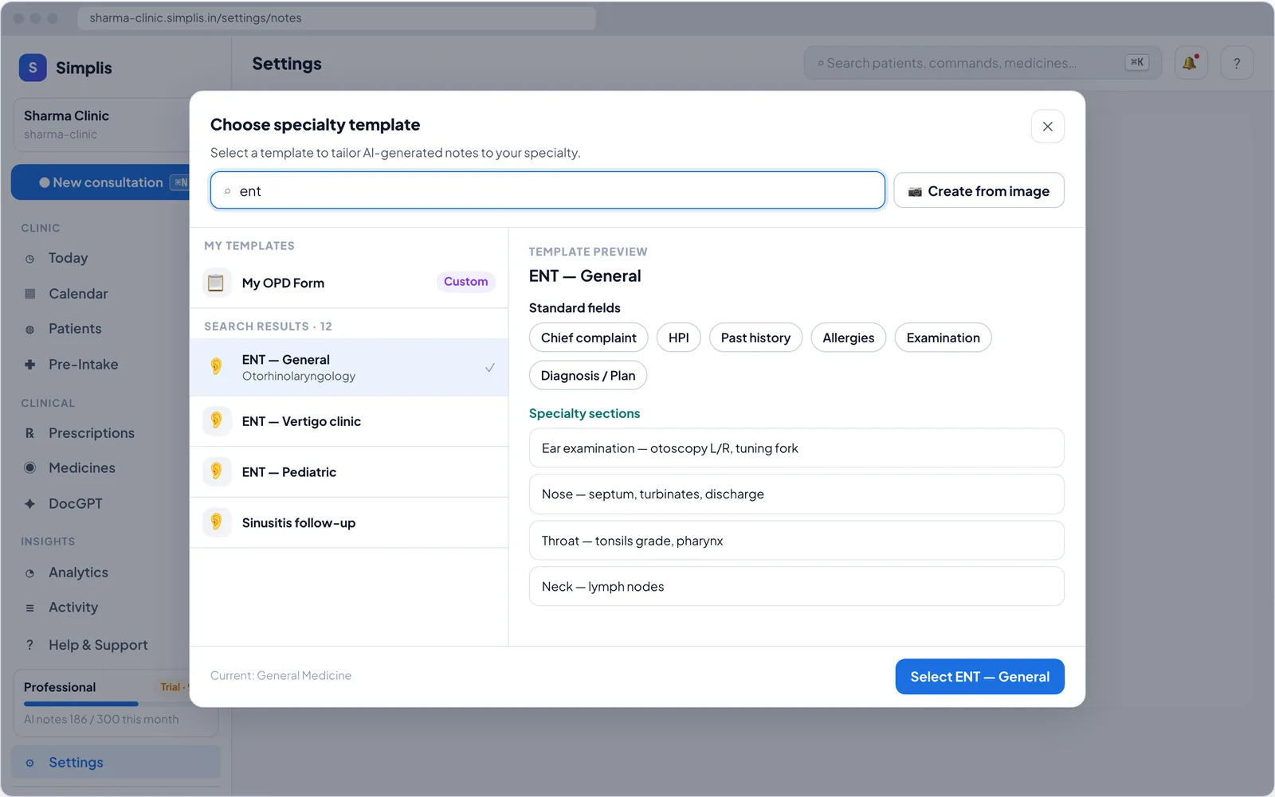
Task: Click the My OPD Form clipboard icon
Action: coord(216,283)
